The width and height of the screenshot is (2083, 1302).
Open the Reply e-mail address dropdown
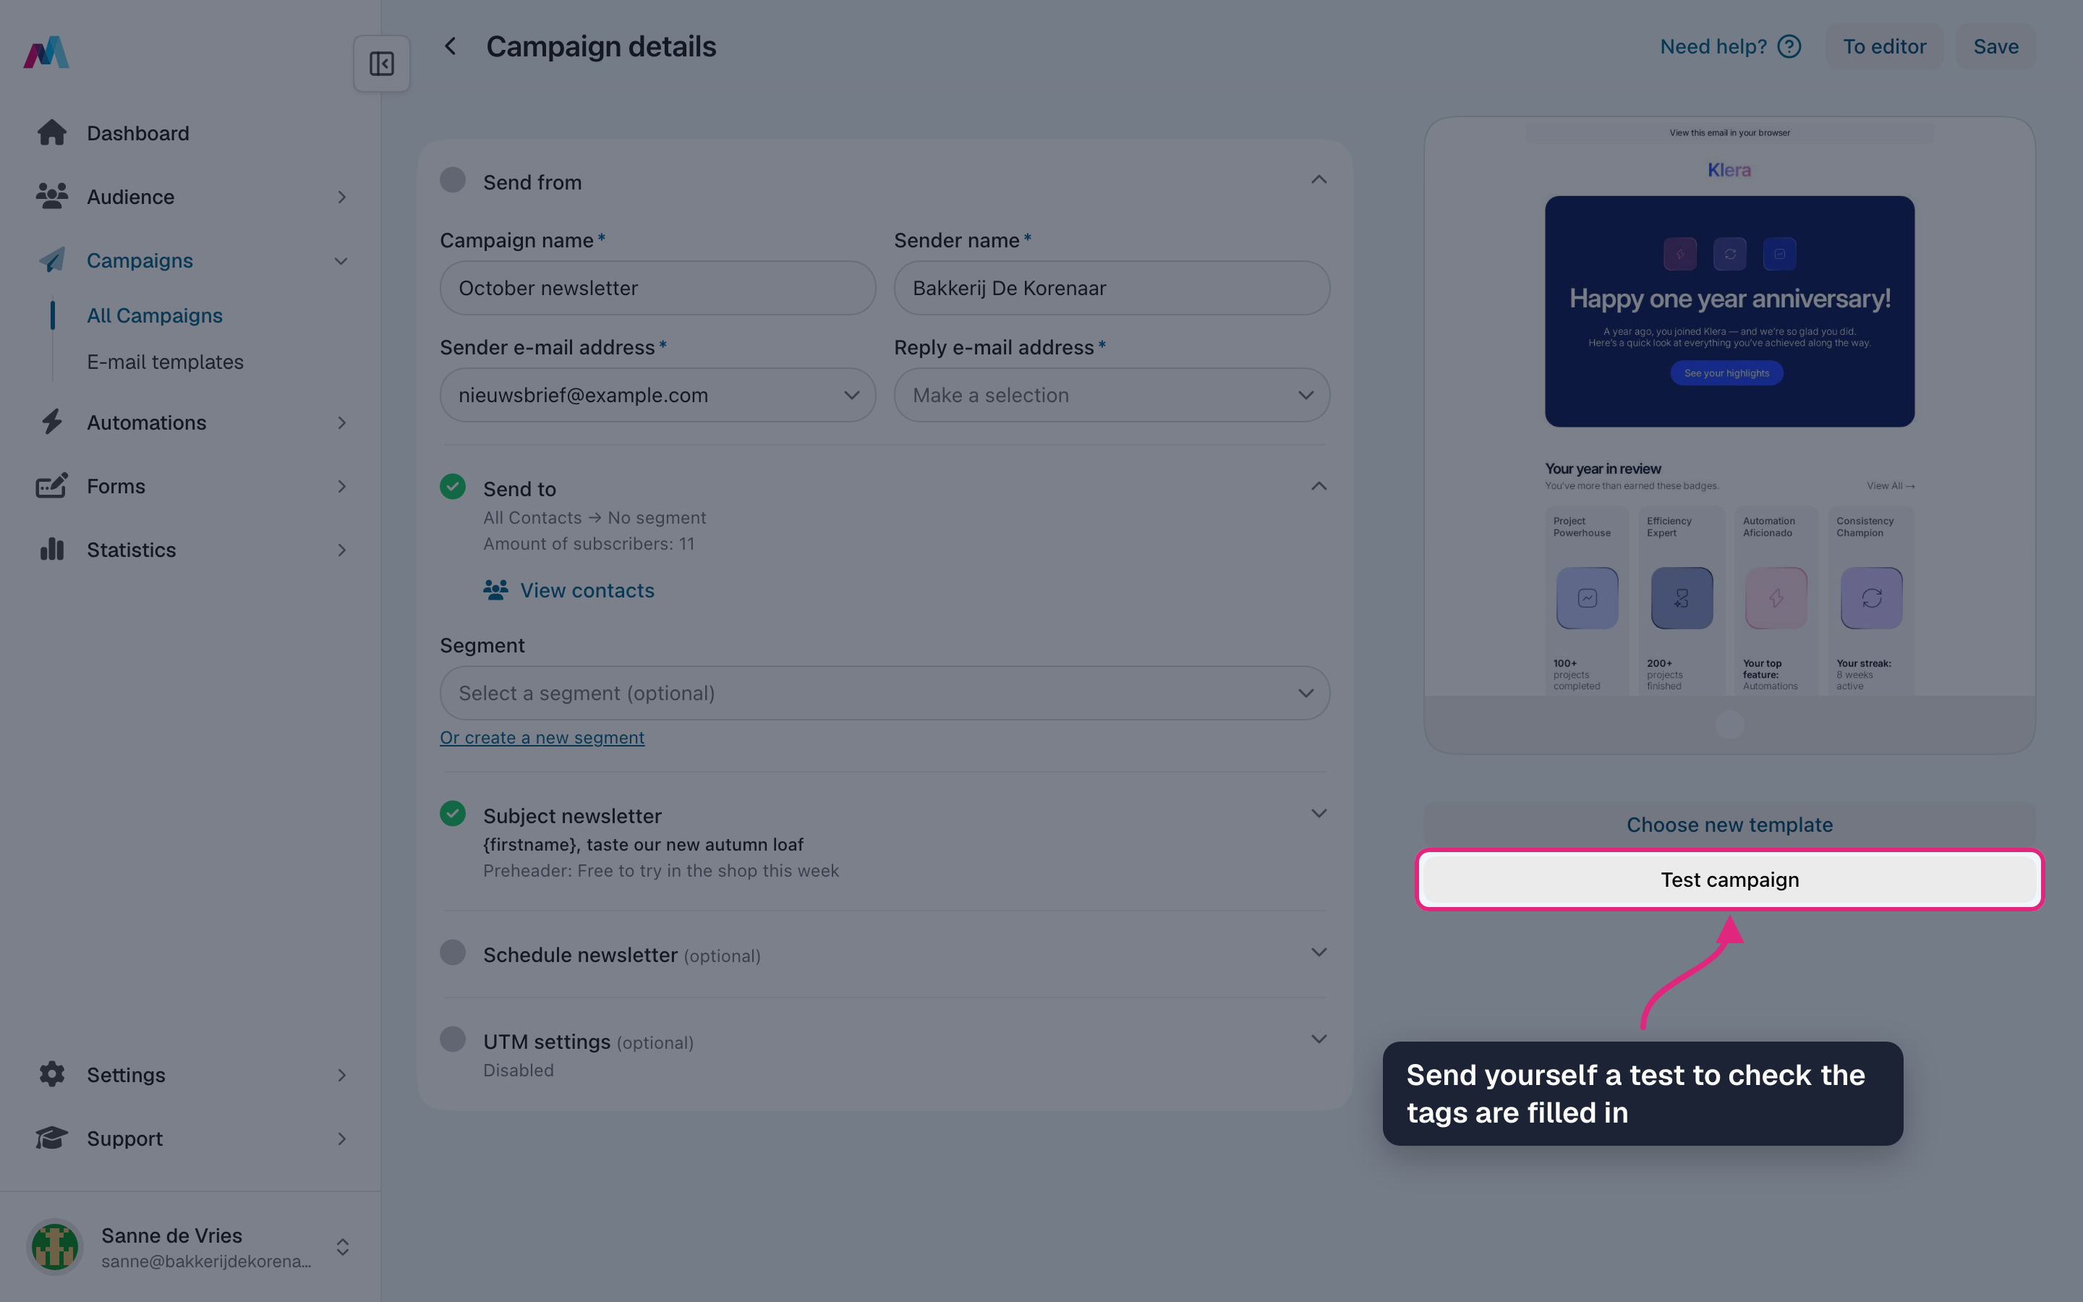pos(1111,395)
